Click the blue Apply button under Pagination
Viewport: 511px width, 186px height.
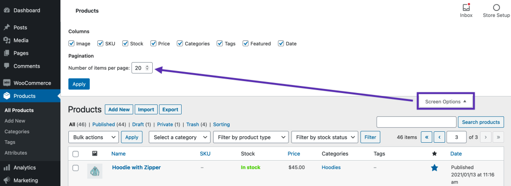click(x=79, y=84)
